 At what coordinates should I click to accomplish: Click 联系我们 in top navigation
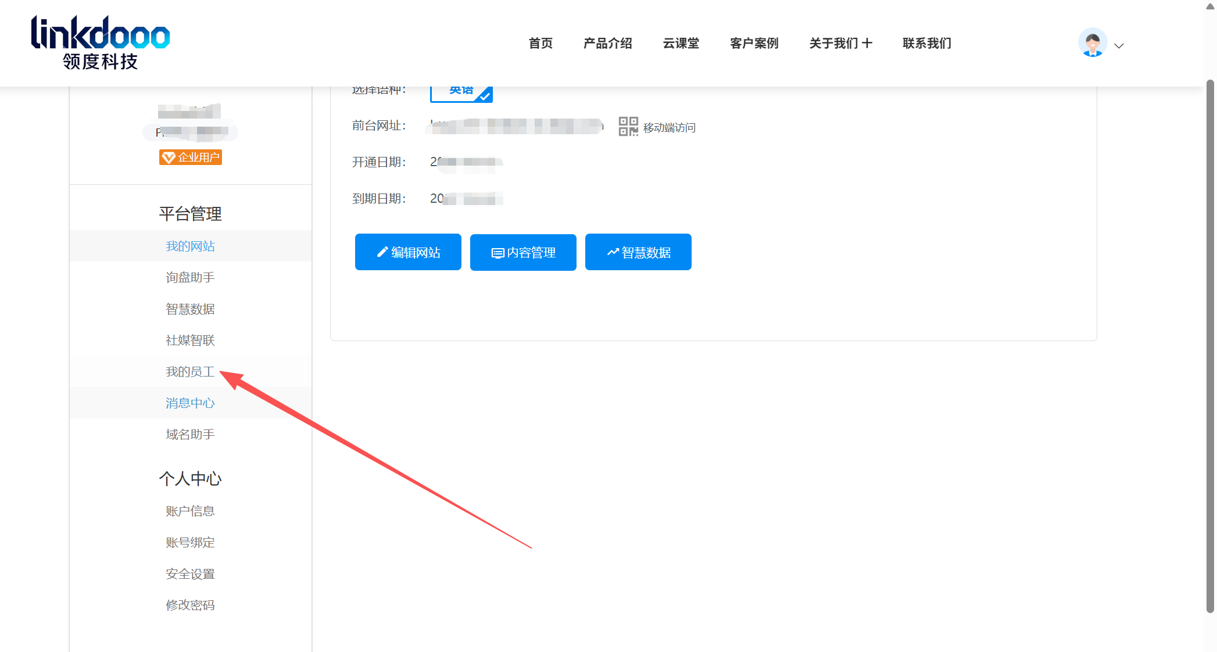click(x=926, y=43)
